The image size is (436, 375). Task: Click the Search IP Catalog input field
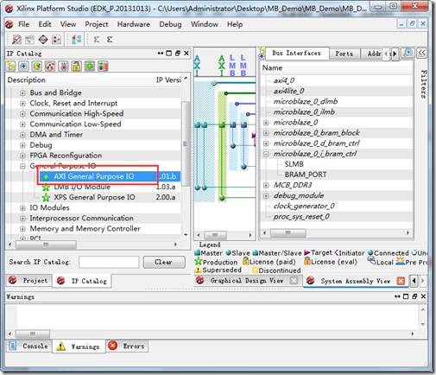pyautogui.click(x=109, y=262)
